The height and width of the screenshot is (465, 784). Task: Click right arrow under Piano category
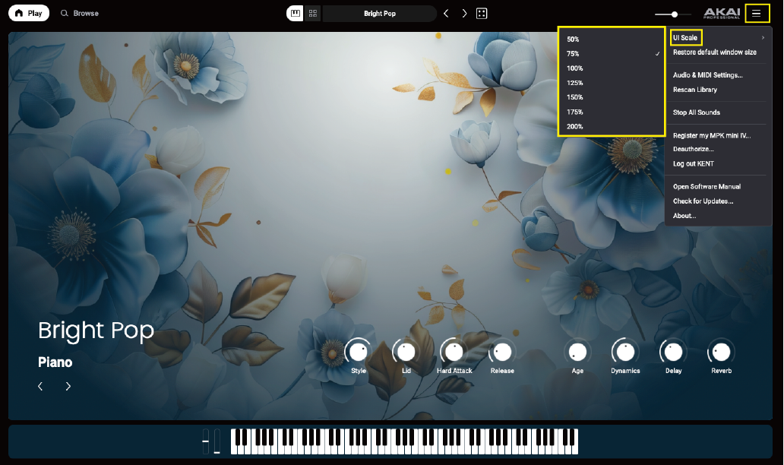click(68, 387)
